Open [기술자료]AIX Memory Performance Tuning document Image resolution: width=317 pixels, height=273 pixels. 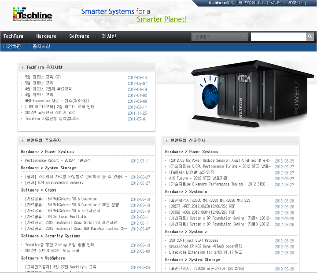219,184
